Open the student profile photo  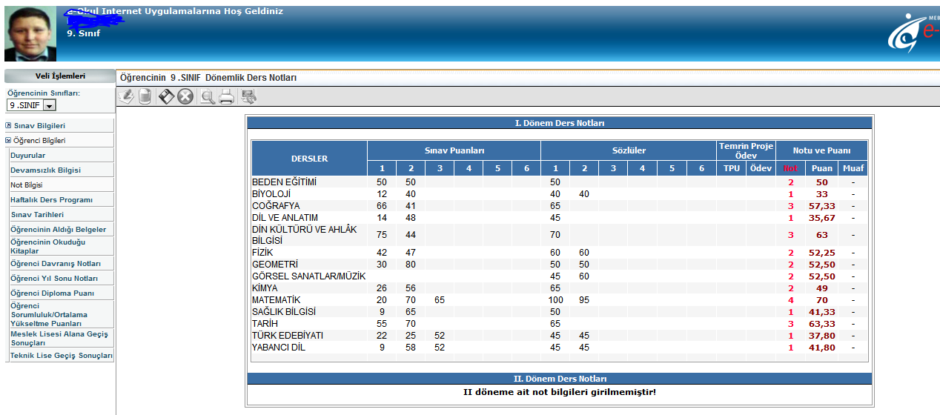click(30, 34)
